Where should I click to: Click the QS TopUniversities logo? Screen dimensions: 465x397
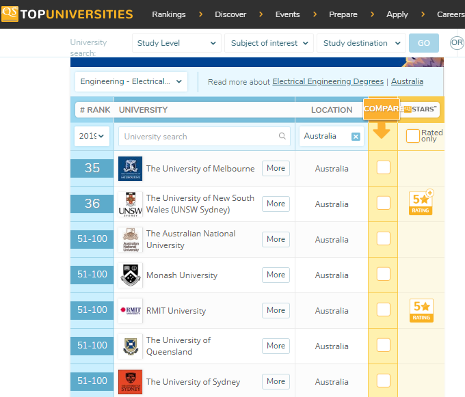pos(67,14)
